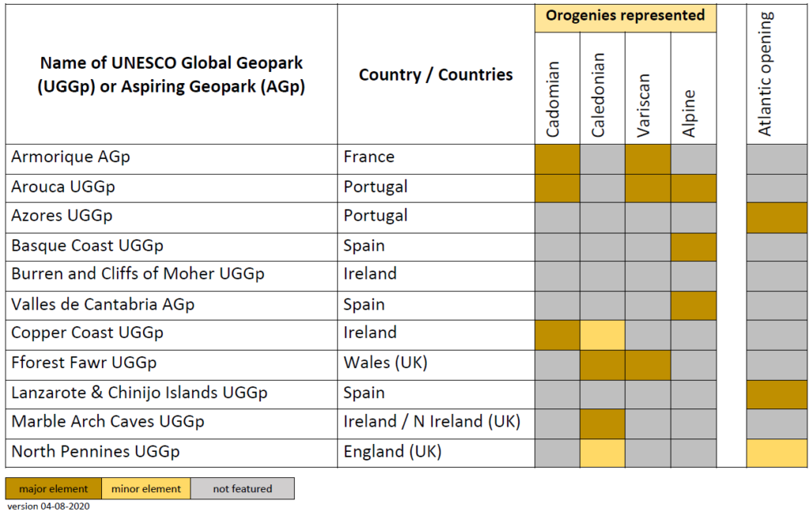Viewport: 809px width, 512px height.
Task: Click Burren's grey Variscan cell
Action: 648,276
